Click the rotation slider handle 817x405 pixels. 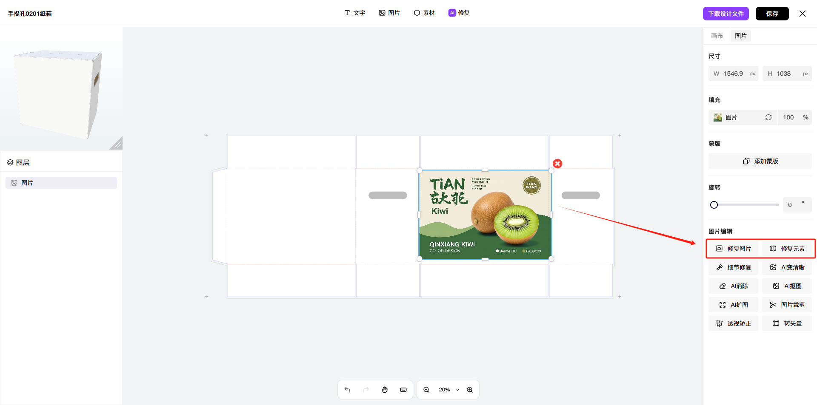coord(714,205)
